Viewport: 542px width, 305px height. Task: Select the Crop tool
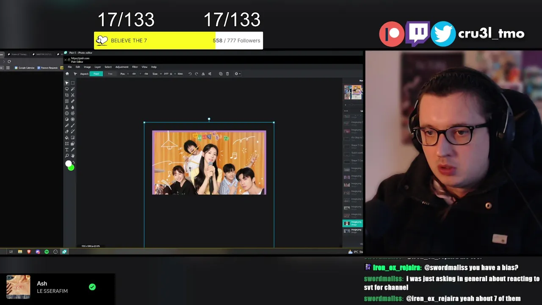(x=66, y=95)
